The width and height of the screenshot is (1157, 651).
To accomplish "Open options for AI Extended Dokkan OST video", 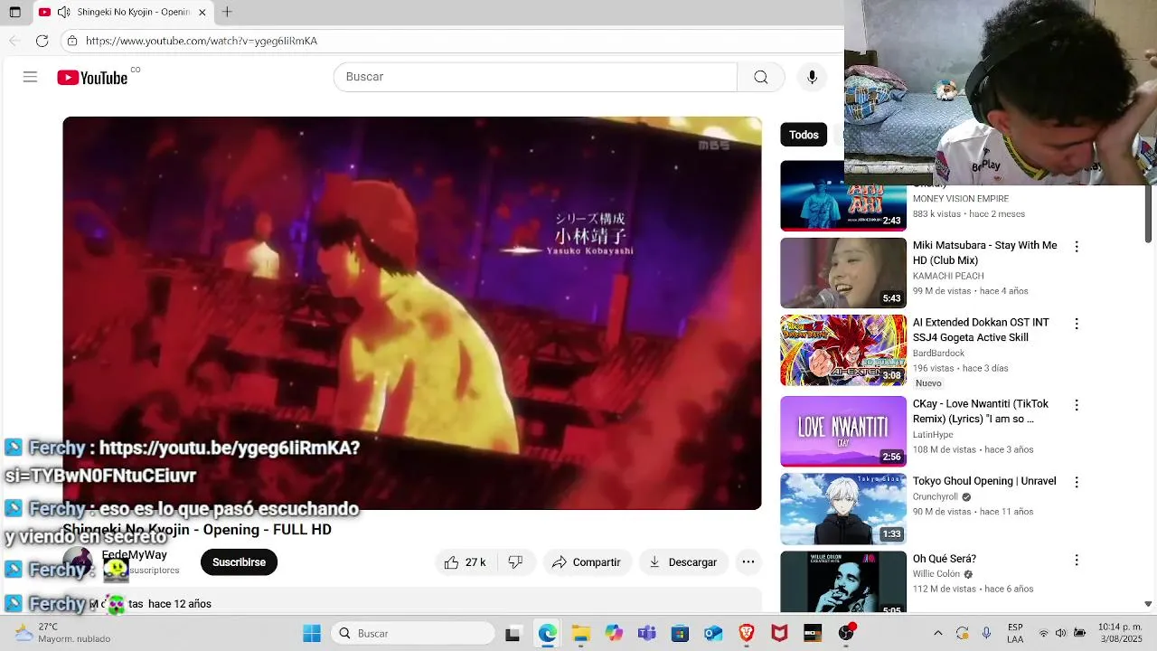I will [x=1077, y=323].
